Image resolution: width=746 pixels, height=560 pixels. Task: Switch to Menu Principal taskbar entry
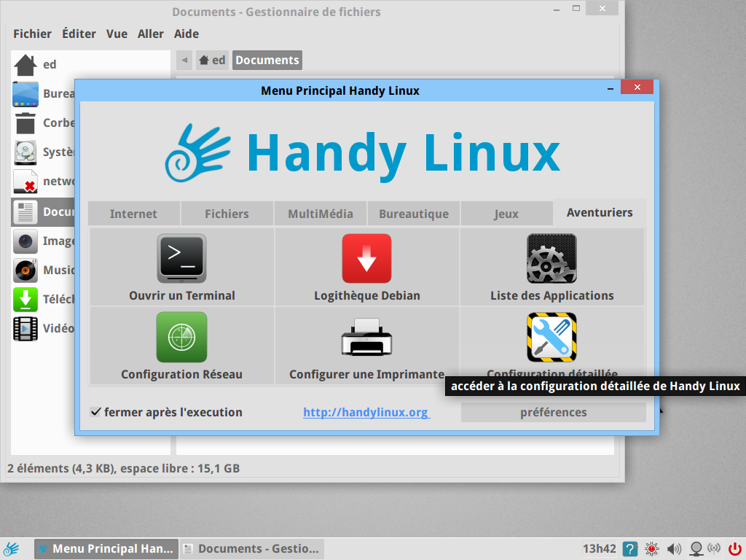pos(106,549)
